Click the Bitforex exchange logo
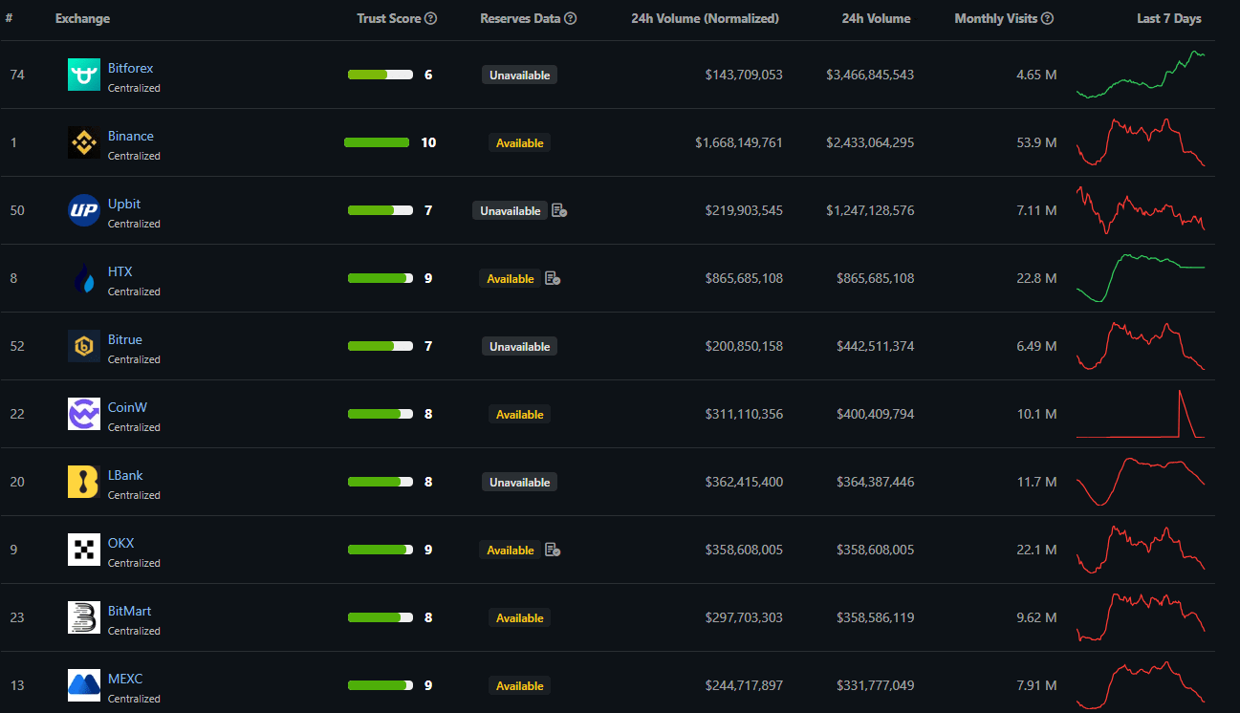 (84, 75)
